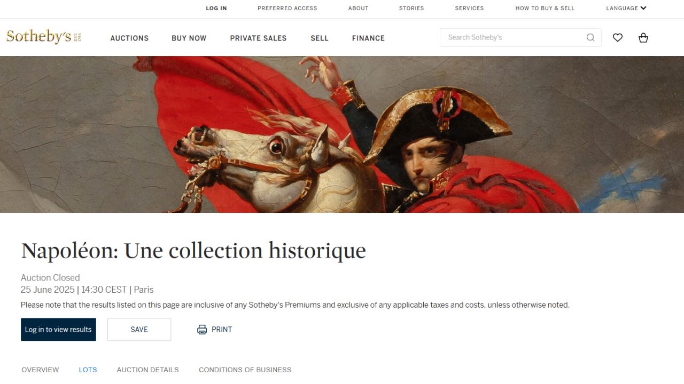Focus the Search Sotheby's input field
Image resolution: width=684 pixels, height=384 pixels.
point(513,37)
